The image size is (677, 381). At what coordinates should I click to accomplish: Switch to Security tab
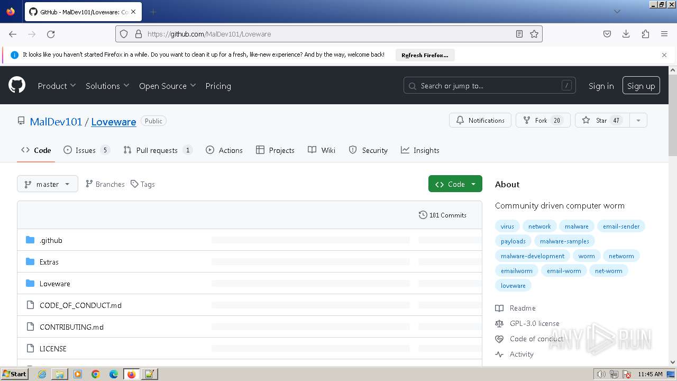click(x=368, y=150)
